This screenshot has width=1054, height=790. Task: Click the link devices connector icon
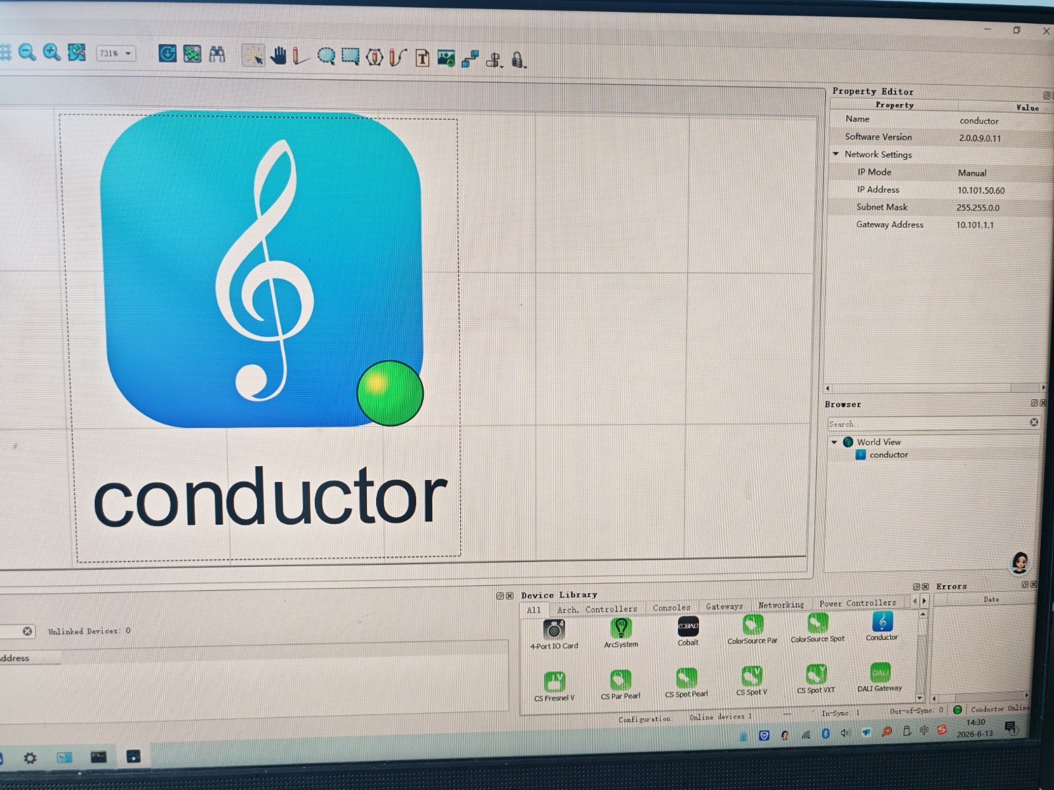tap(470, 59)
